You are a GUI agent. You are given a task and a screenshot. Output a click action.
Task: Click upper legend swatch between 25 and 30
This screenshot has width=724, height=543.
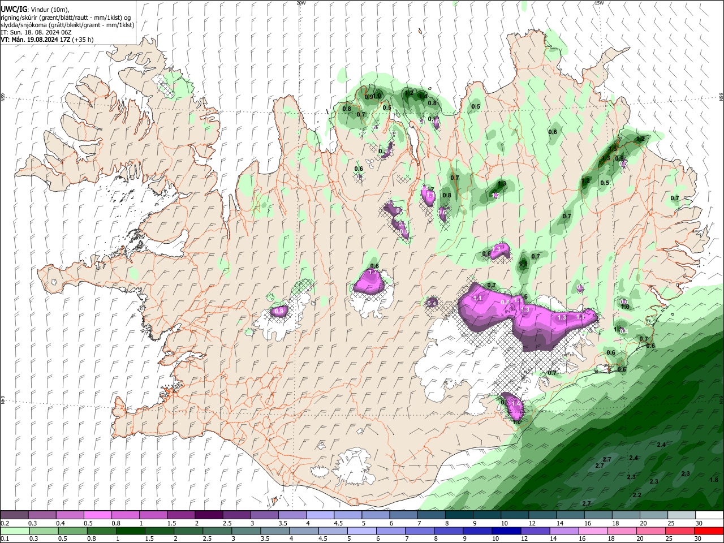pos(681,515)
